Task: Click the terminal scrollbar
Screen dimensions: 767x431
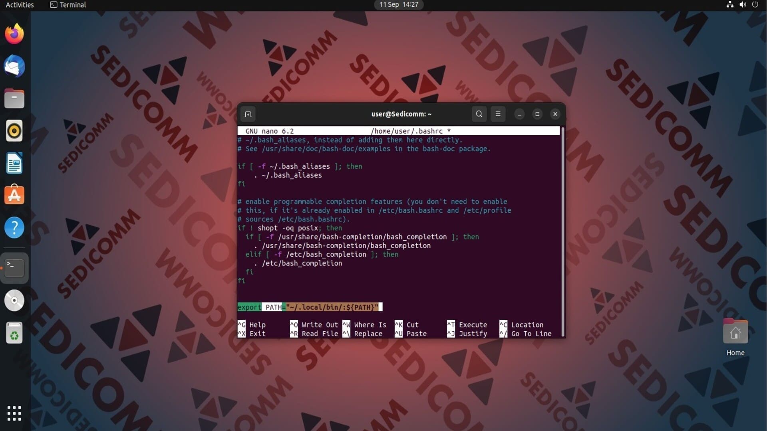Action: [562, 232]
